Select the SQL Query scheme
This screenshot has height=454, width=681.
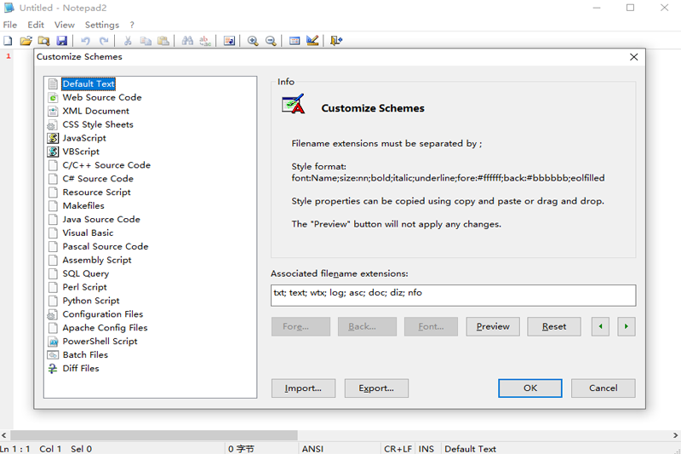[x=86, y=273]
